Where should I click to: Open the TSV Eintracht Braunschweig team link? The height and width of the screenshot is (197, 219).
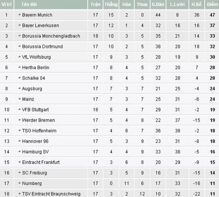click(51, 194)
